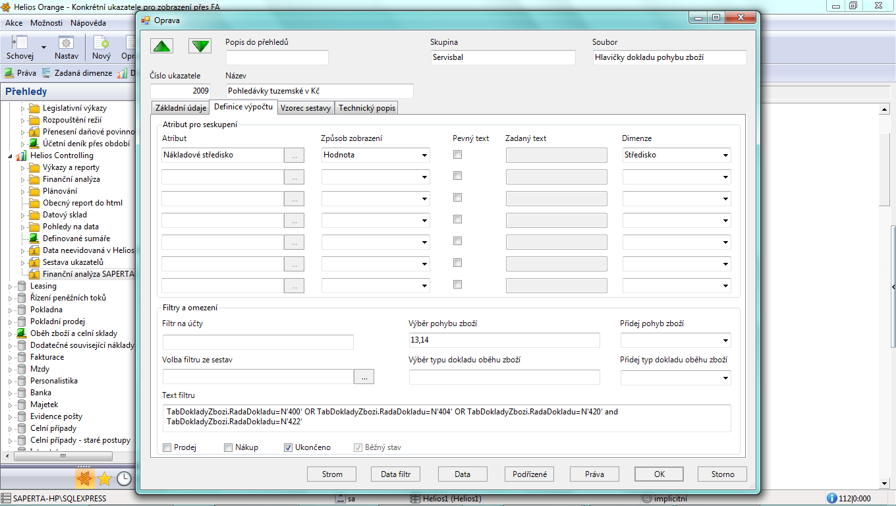Select Datový sklad tree item
Image resolution: width=896 pixels, height=506 pixels.
point(65,215)
